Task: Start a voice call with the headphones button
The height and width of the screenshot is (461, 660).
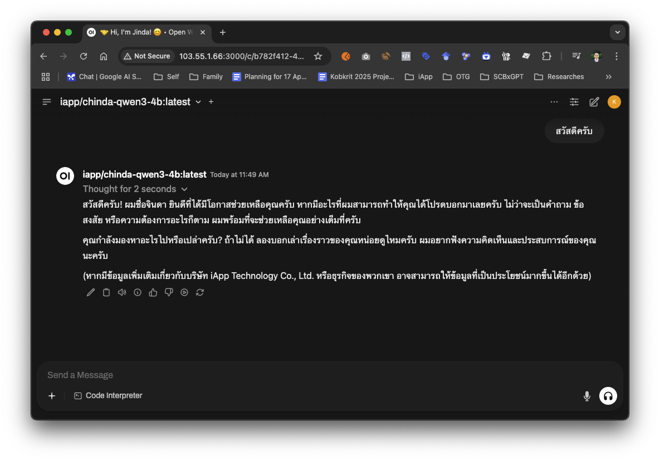Action: [x=608, y=396]
